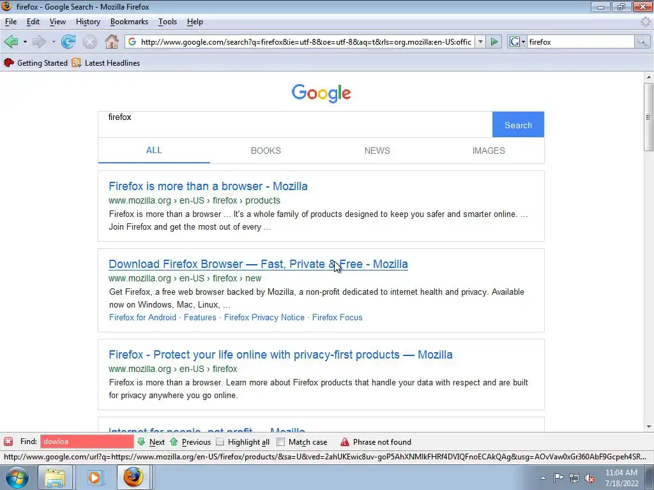Viewport: 654px width, 490px height.
Task: Click the blue Search button
Action: (518, 124)
